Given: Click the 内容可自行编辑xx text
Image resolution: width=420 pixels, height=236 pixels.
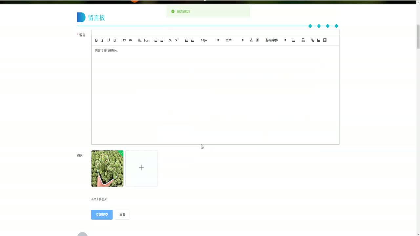Looking at the screenshot, I should [x=106, y=50].
